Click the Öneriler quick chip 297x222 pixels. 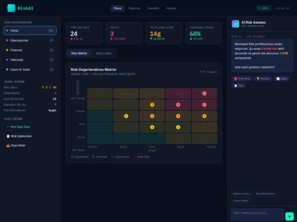point(263,78)
